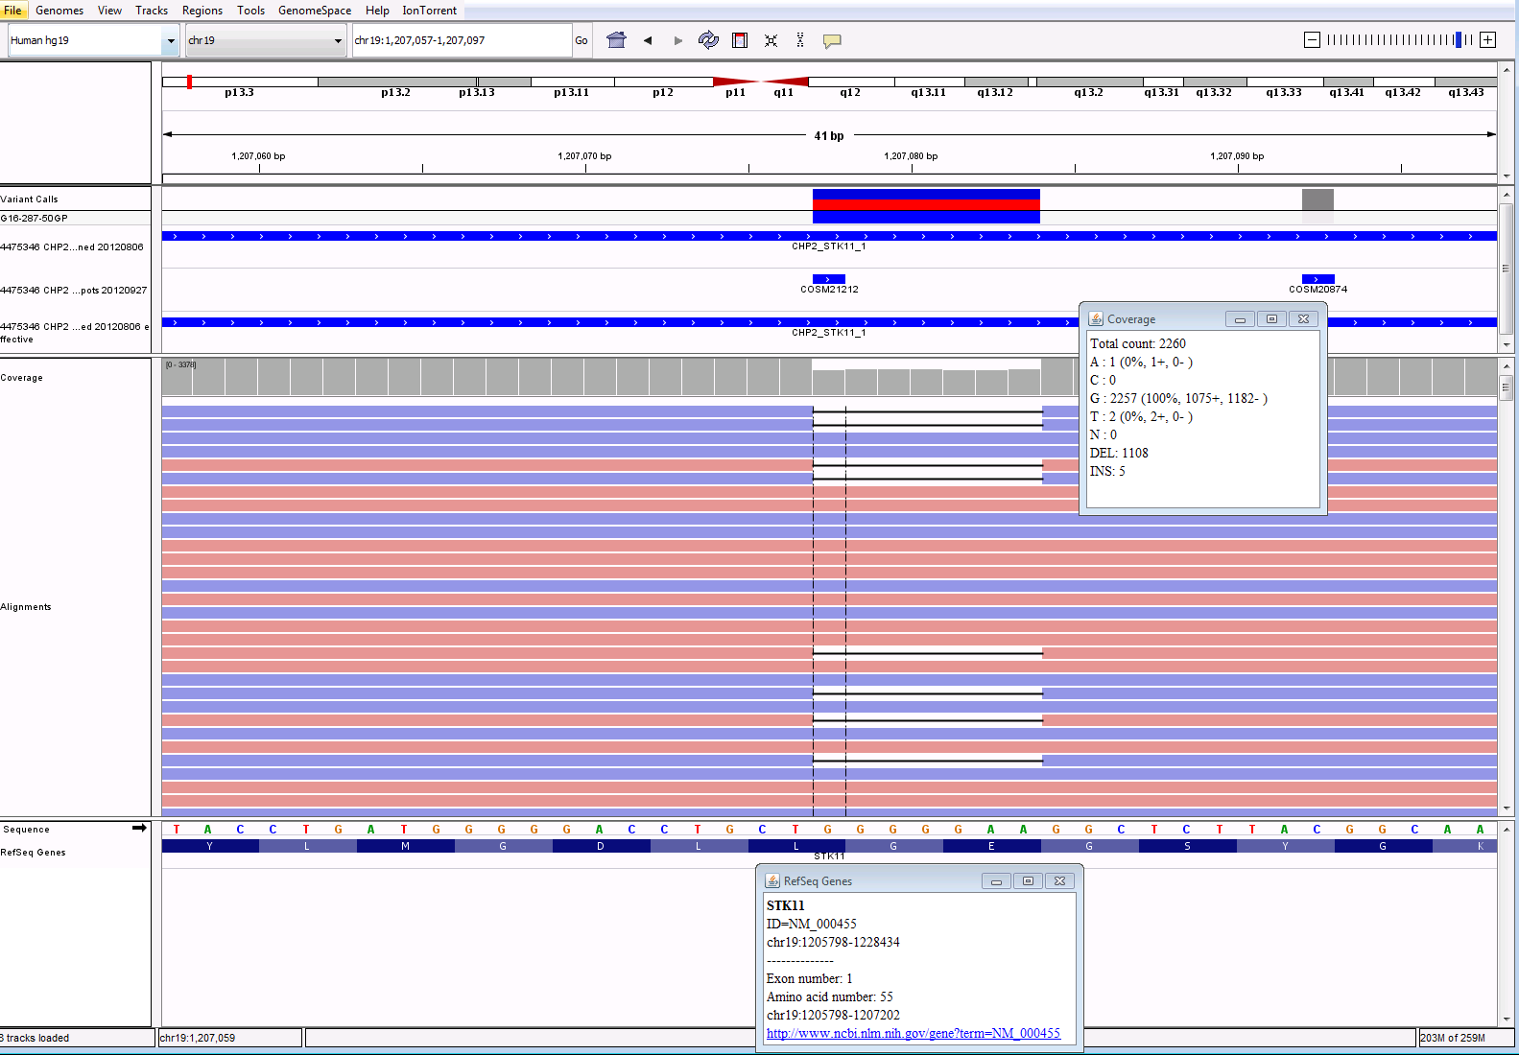Go back with the left arrow icon
The height and width of the screenshot is (1055, 1519).
[x=648, y=40]
